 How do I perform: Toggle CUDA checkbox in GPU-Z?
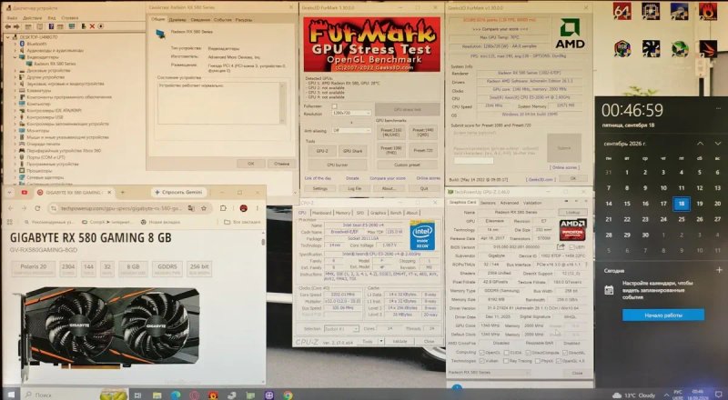pos(506,353)
